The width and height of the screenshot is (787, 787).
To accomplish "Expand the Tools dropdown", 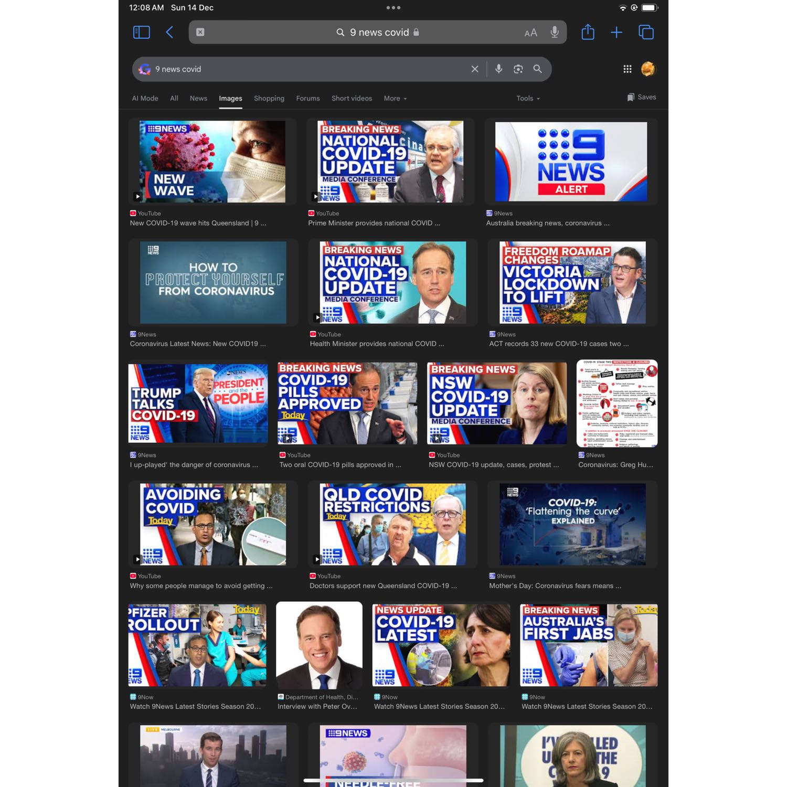I will point(528,98).
